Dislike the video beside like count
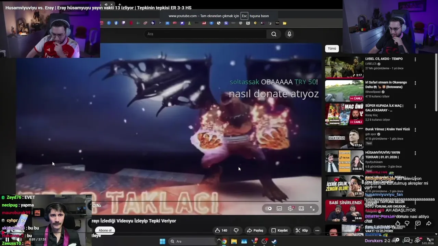The height and width of the screenshot is (246, 438). pyautogui.click(x=236, y=230)
